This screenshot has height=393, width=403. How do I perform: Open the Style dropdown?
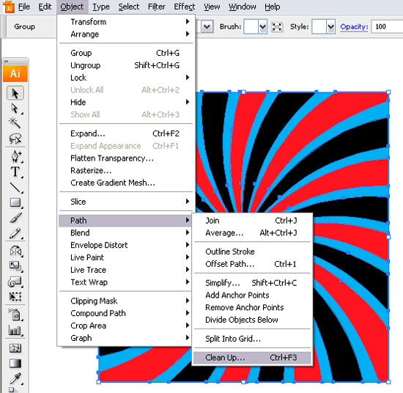tap(330, 26)
